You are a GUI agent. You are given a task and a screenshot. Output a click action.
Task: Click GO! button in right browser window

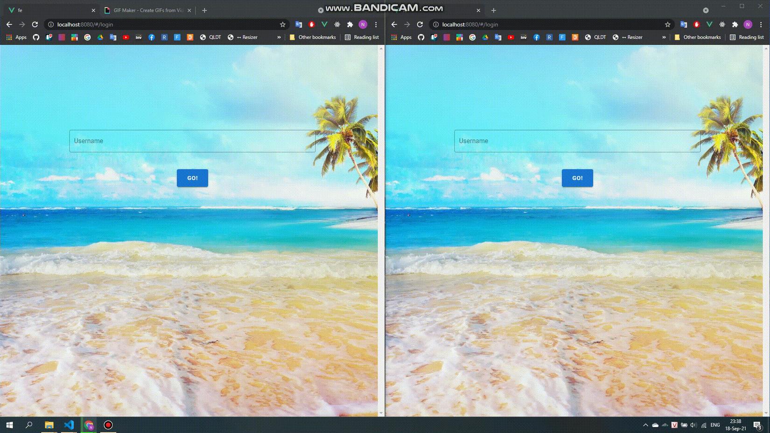click(x=577, y=178)
